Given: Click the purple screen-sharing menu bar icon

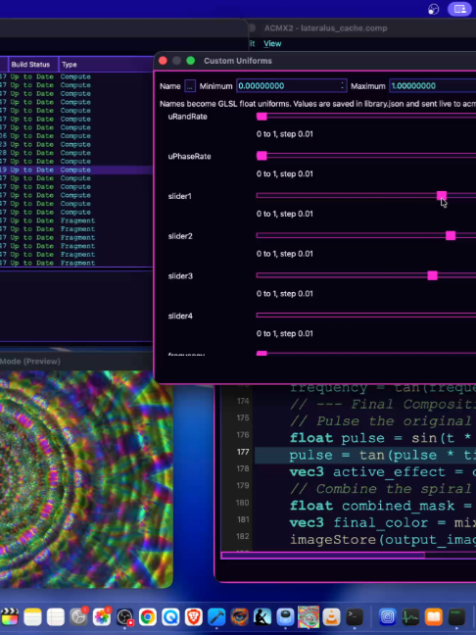Looking at the screenshot, I should [x=459, y=9].
